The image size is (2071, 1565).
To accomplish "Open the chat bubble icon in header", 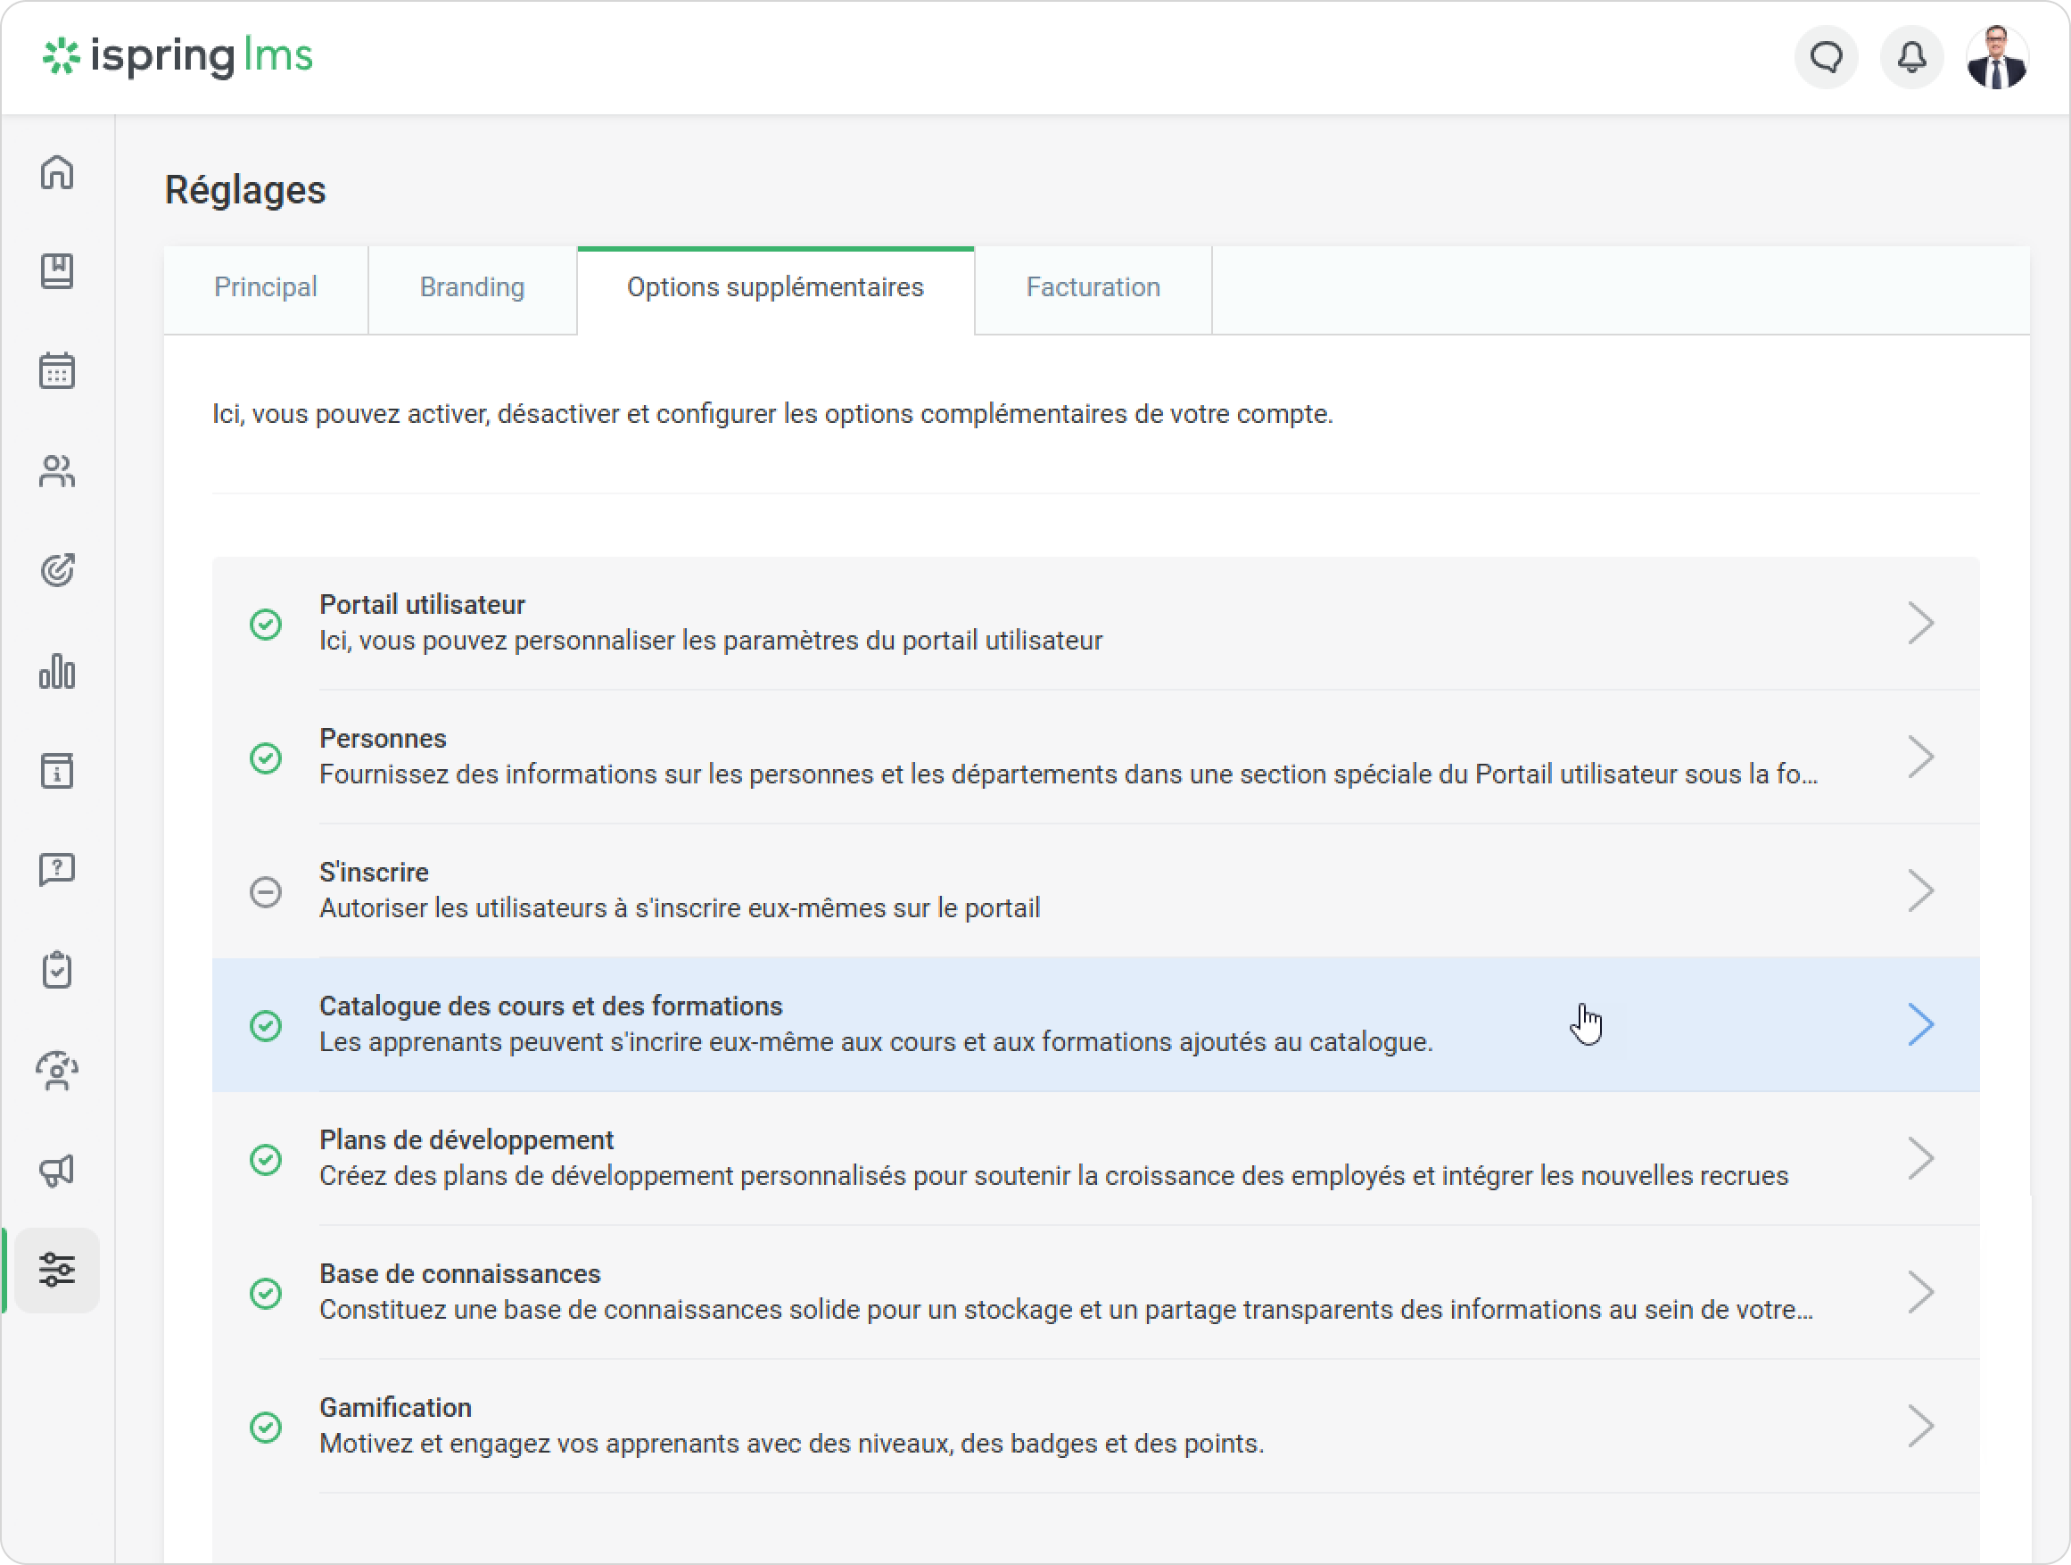I will click(1825, 58).
